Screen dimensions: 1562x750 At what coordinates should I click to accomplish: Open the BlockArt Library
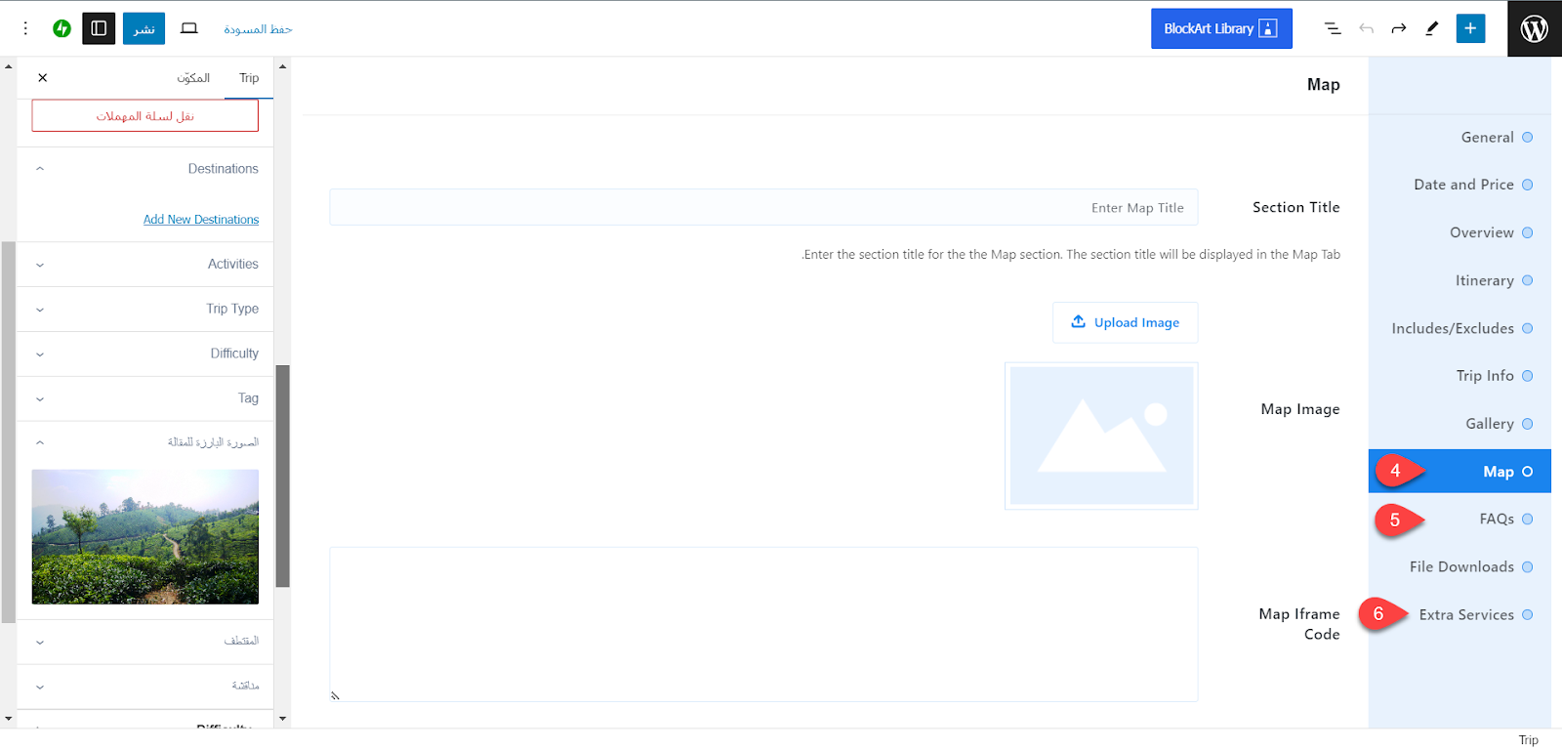pyautogui.click(x=1221, y=28)
